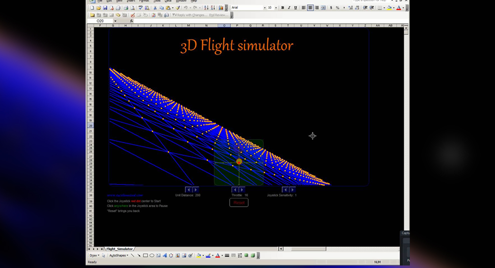Decrease Unit Distance with left arrow
This screenshot has width=495, height=268.
189,190
